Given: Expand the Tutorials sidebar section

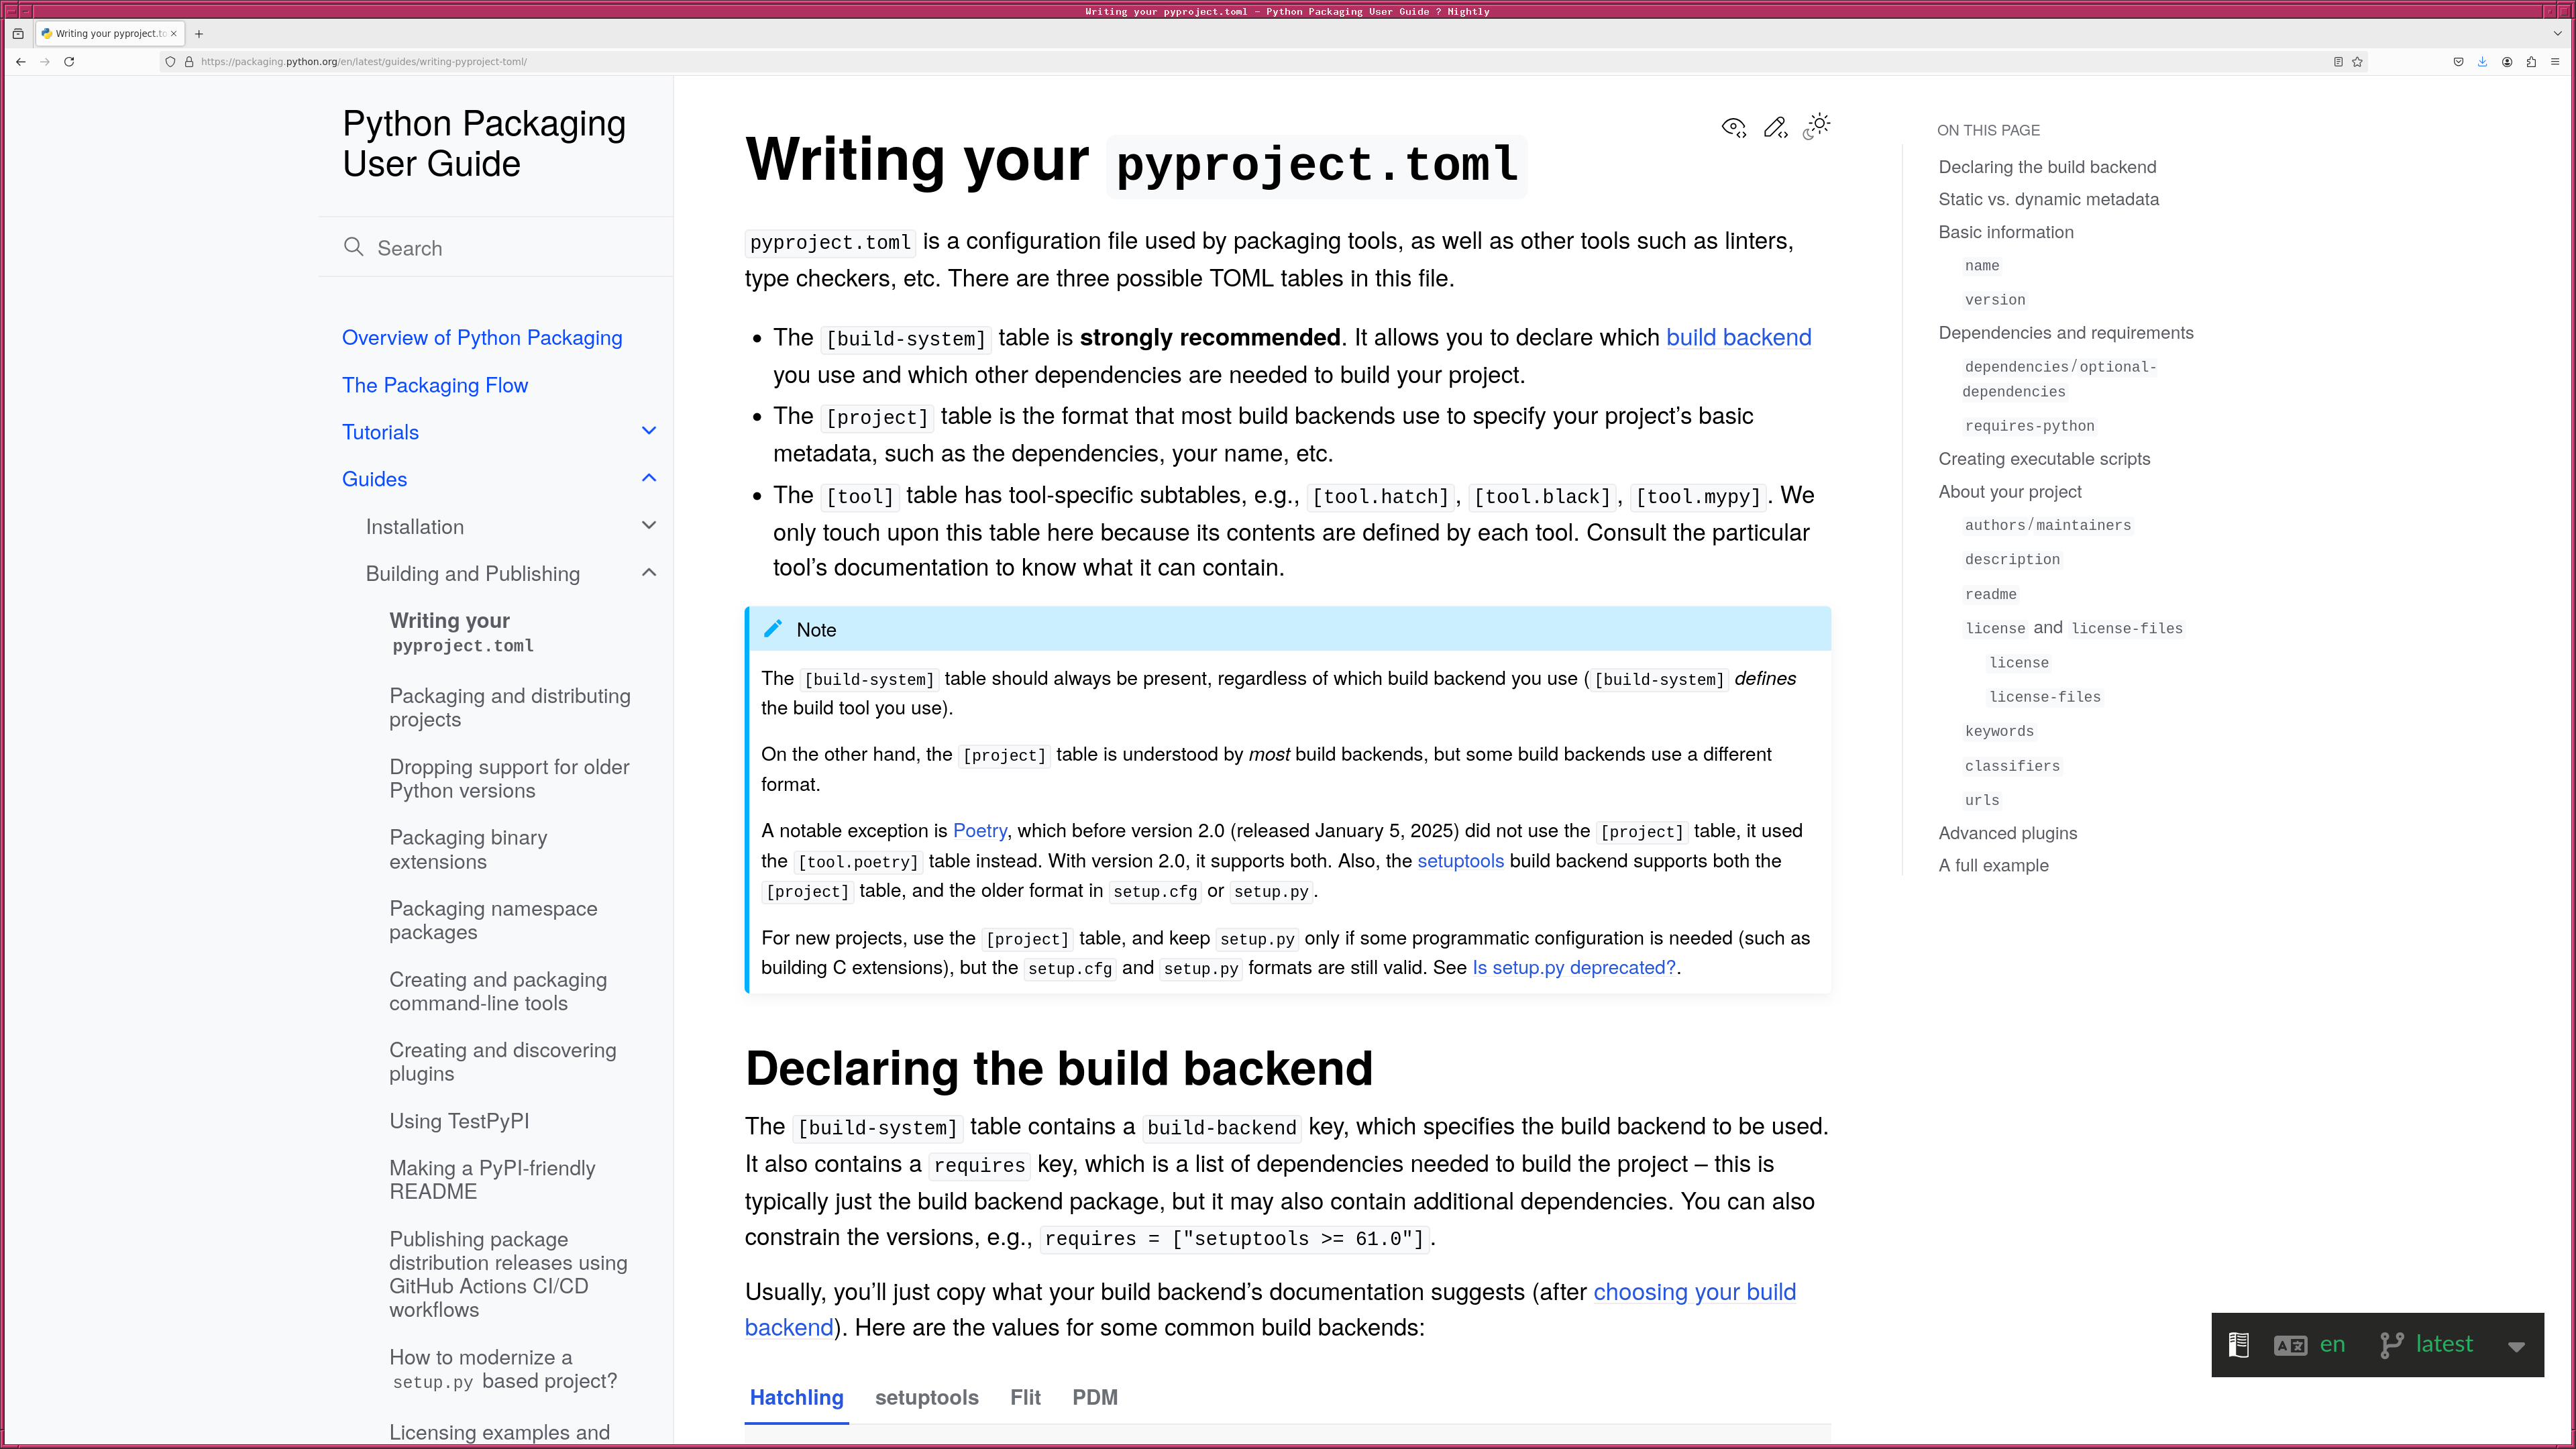Looking at the screenshot, I should click(x=648, y=431).
